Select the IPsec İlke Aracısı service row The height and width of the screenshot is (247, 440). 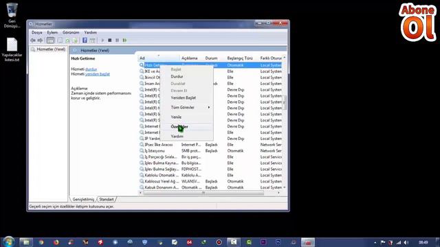(210, 145)
